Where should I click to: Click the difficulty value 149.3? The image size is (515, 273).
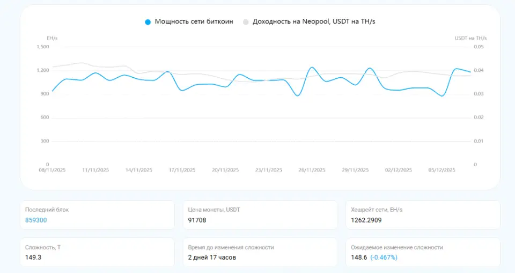(33, 257)
